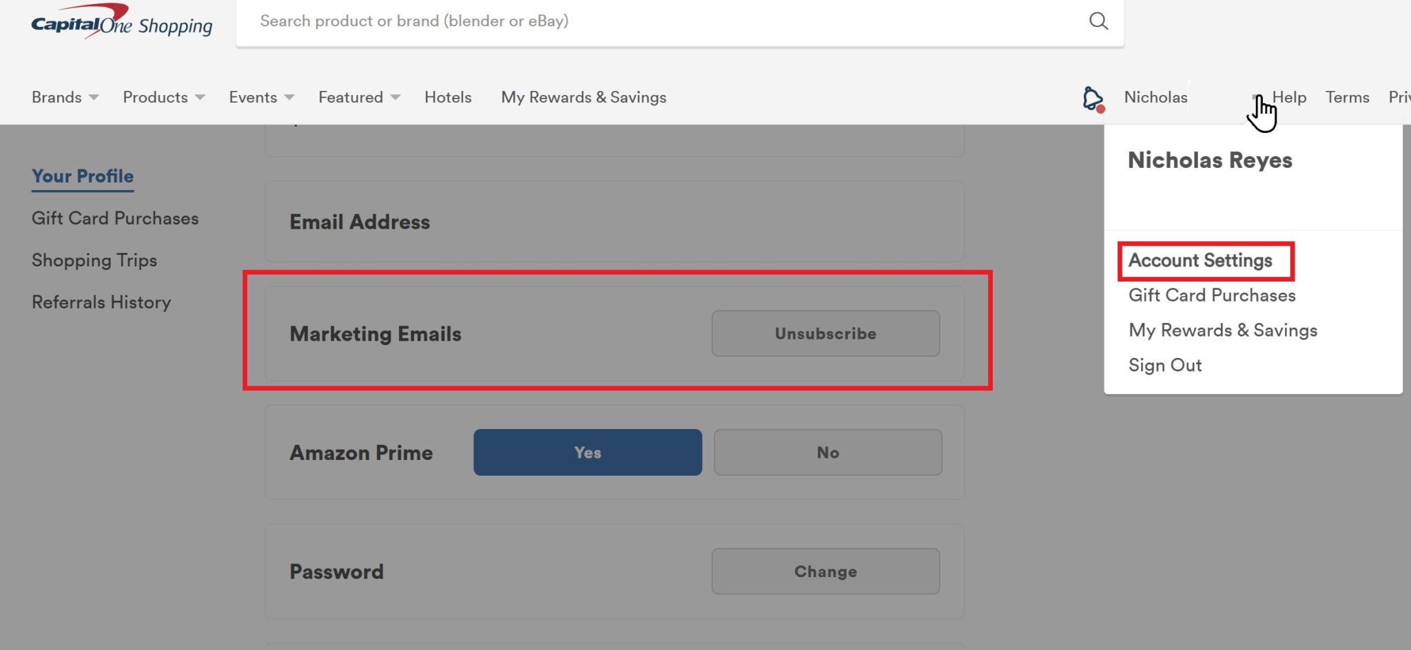Screen dimensions: 1411x650
Task: Open Account Settings in user menu
Action: point(1200,261)
